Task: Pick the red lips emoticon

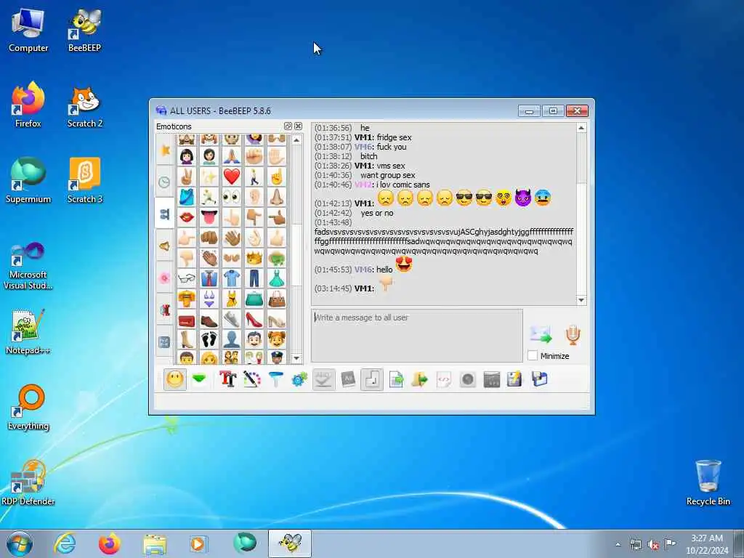Action: 187,217
